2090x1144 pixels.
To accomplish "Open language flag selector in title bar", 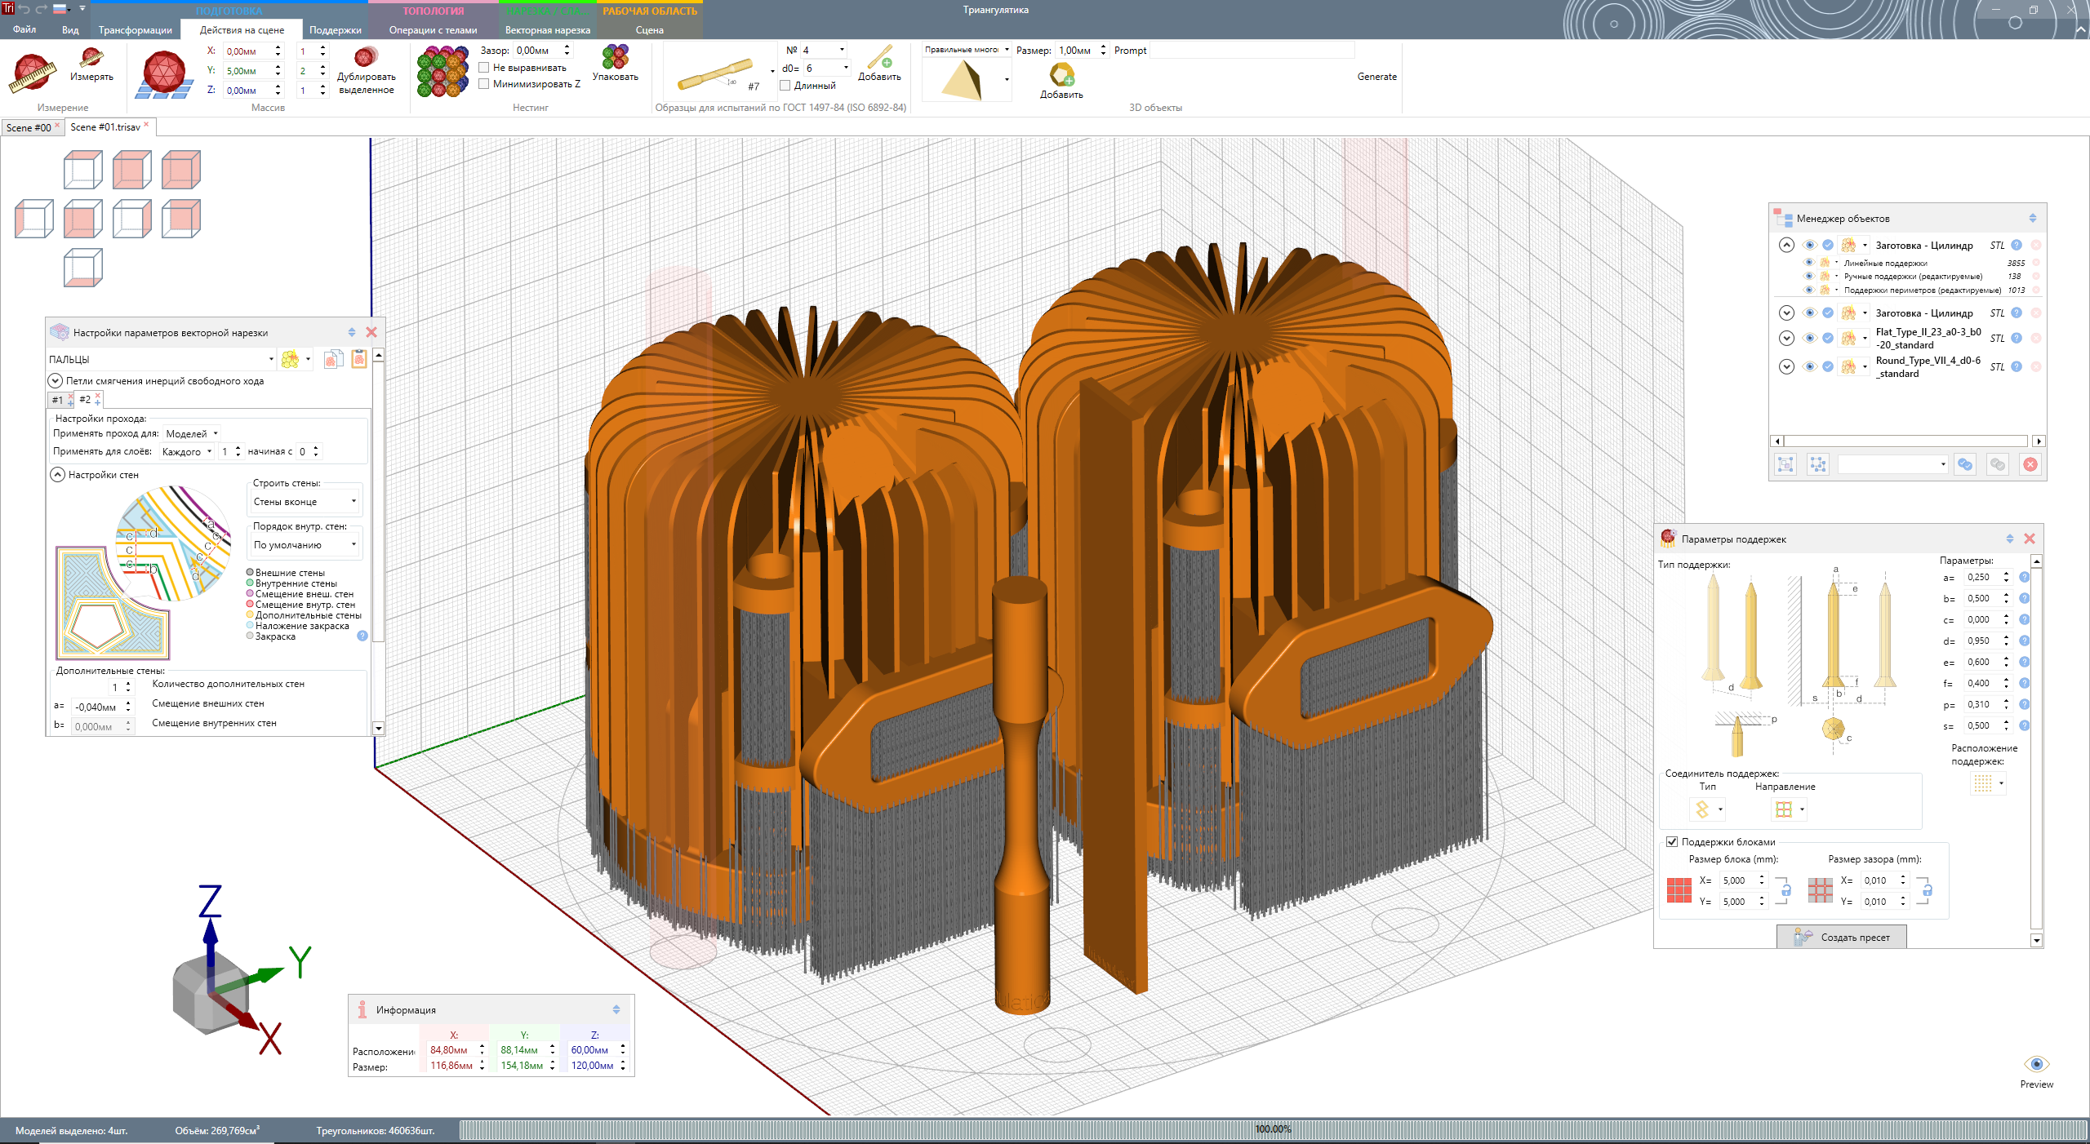I will (x=62, y=9).
